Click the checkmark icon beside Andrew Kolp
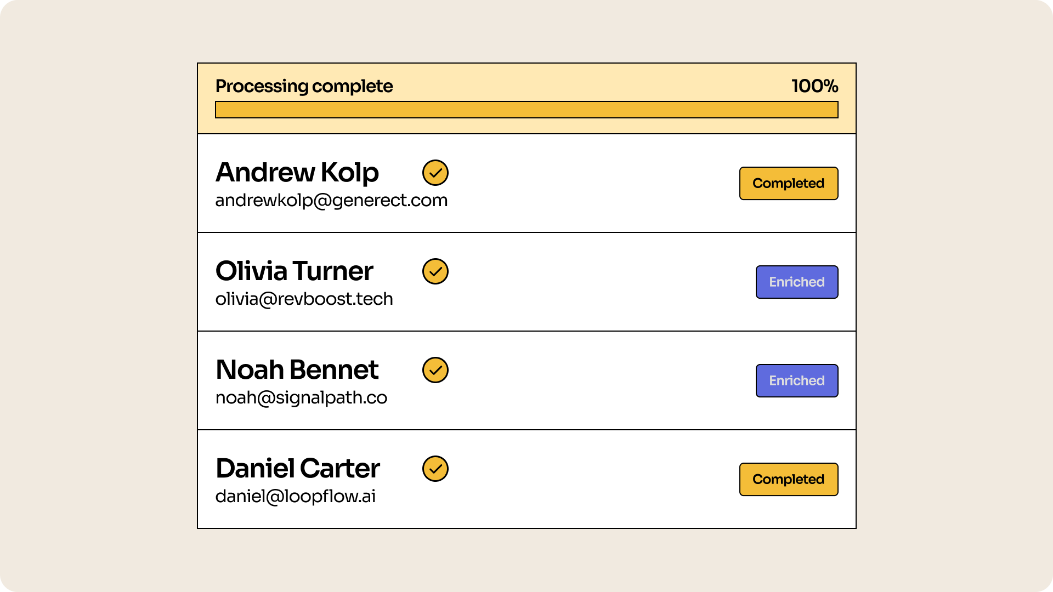 click(435, 173)
